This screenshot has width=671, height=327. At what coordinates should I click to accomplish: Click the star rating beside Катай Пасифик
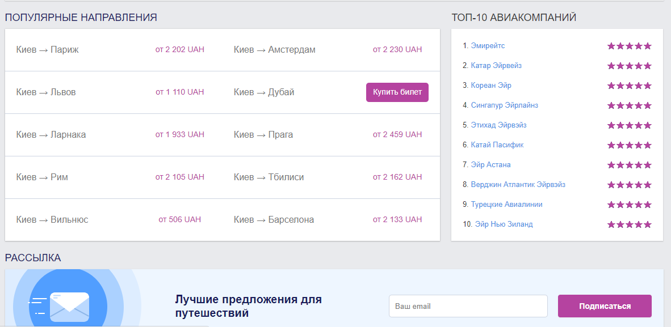(629, 145)
